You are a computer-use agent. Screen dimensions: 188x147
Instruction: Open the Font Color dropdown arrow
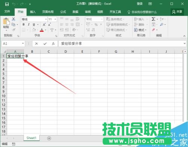(x=45, y=30)
